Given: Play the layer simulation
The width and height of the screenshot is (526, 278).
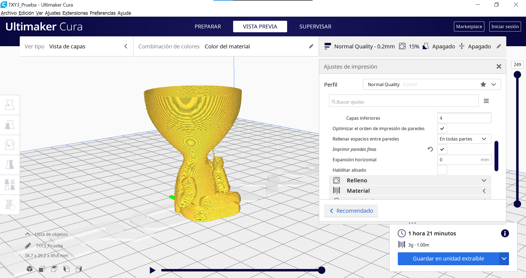Looking at the screenshot, I should pos(153,270).
